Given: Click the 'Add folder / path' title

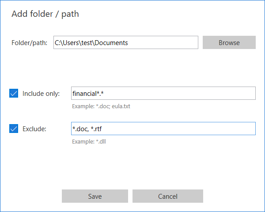Looking at the screenshot, I should pyautogui.click(x=45, y=14).
